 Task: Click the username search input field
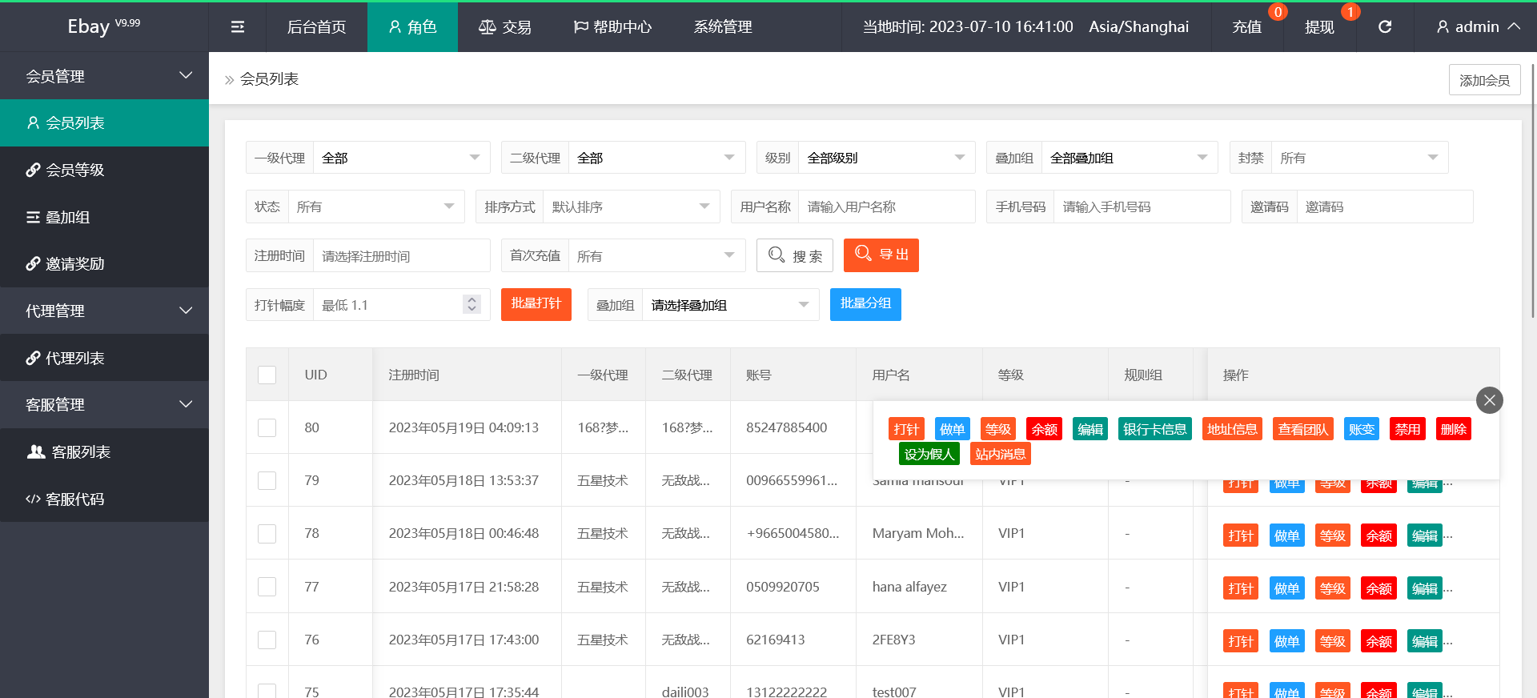click(x=886, y=207)
